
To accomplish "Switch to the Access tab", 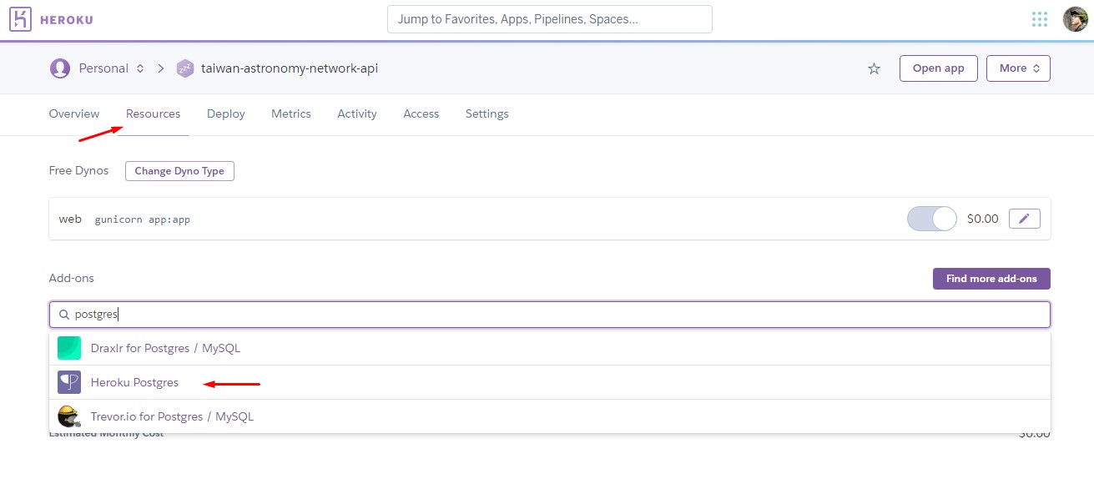I will tap(421, 113).
